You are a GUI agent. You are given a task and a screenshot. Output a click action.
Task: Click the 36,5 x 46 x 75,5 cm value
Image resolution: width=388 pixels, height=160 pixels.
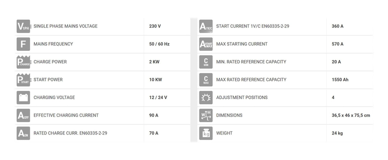[351, 115]
